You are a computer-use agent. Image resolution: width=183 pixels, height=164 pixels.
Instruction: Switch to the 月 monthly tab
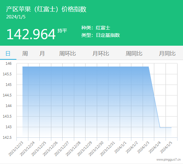42,54
